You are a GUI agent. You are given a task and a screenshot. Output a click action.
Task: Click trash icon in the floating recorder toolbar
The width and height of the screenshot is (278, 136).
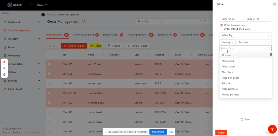(4, 75)
